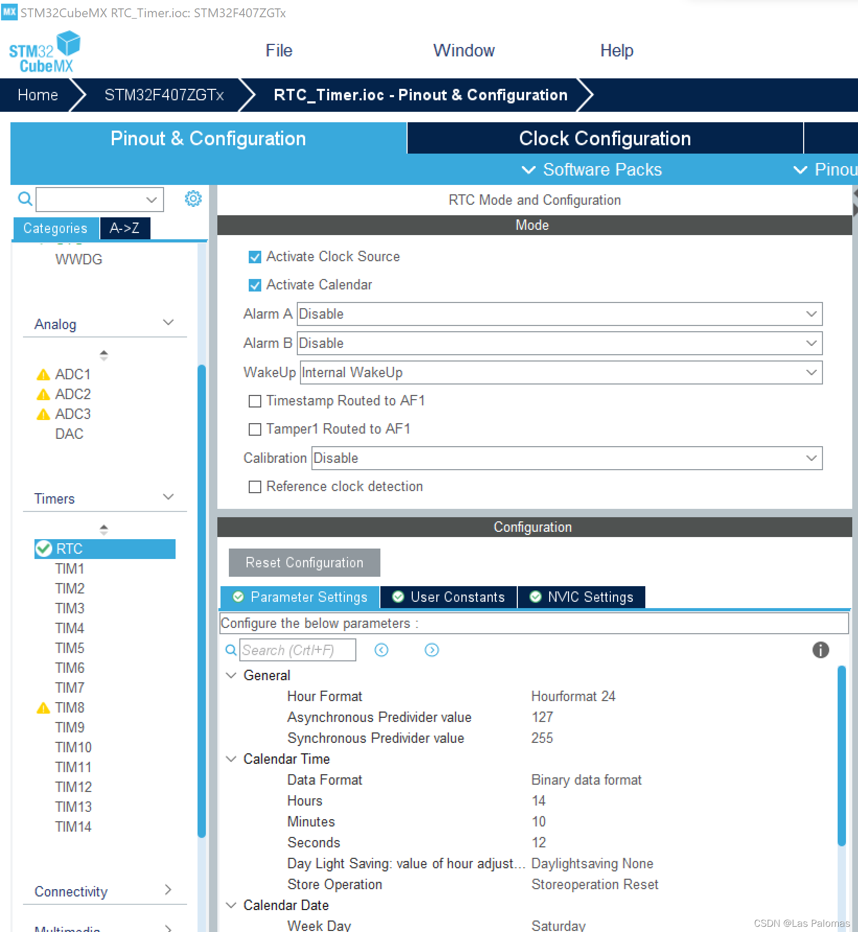Viewport: 858px width, 932px height.
Task: Toggle Activate Calendar checkbox
Action: click(x=255, y=285)
